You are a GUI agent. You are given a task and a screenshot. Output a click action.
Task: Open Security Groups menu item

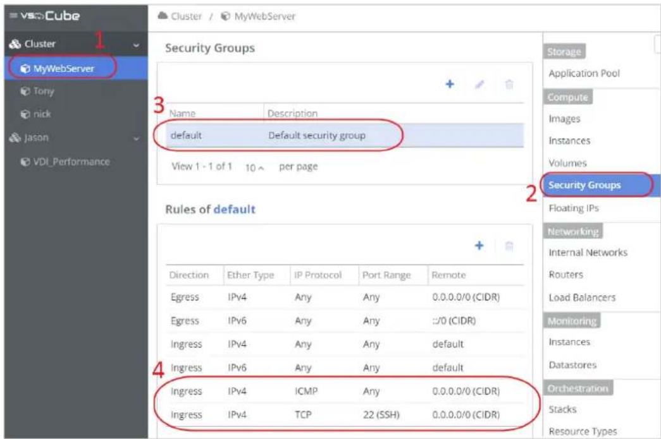602,185
